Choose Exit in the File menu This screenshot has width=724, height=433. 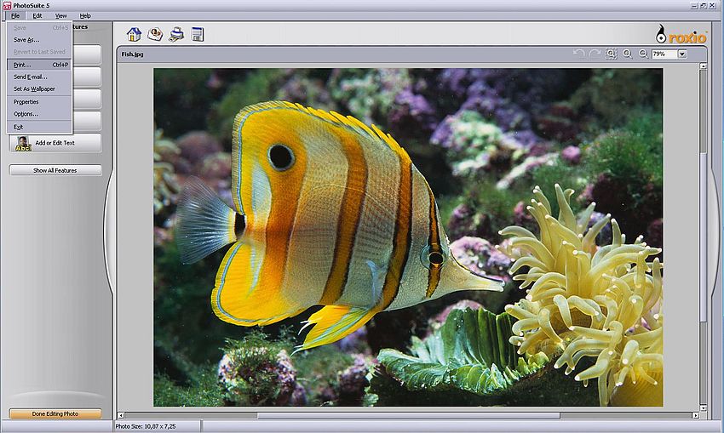click(40, 127)
